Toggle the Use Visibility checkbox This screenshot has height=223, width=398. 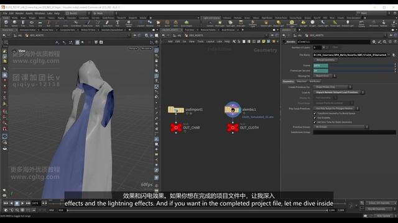[315, 118]
